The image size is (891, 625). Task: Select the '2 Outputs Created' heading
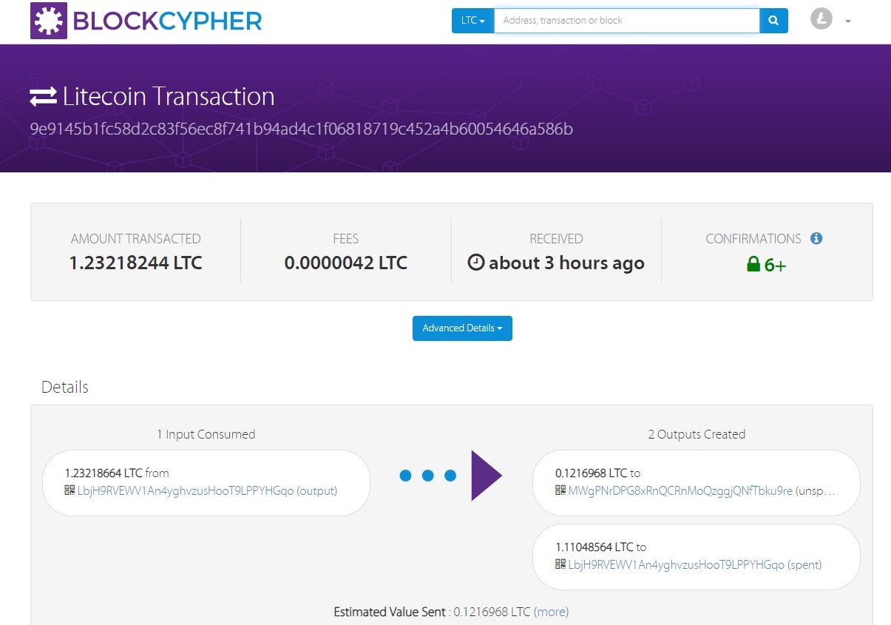point(697,434)
